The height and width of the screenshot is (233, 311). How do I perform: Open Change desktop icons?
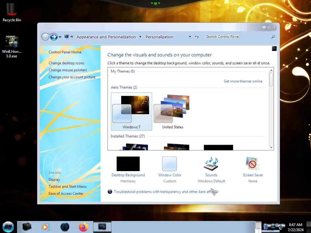(x=67, y=63)
